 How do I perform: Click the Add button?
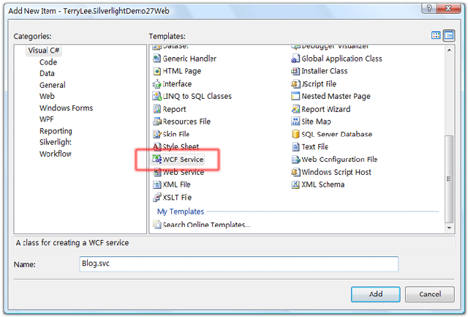375,294
